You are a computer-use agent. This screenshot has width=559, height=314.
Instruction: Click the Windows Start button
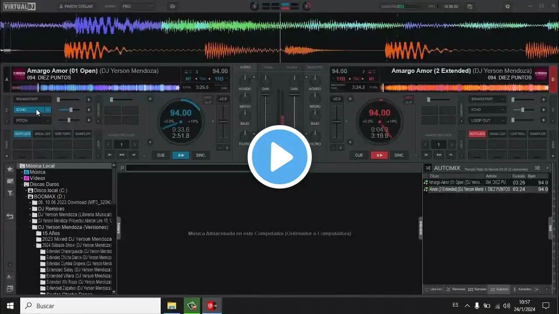[10, 306]
